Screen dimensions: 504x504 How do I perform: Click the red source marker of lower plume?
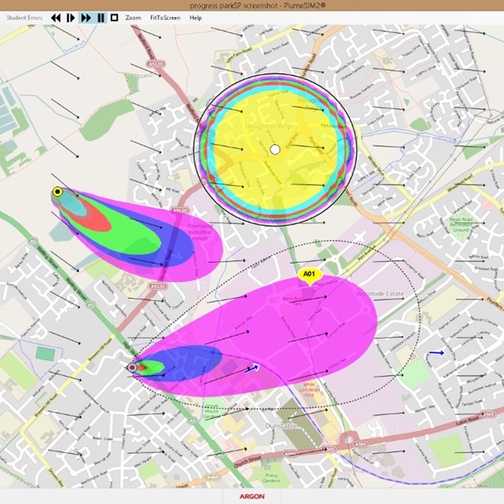(132, 368)
